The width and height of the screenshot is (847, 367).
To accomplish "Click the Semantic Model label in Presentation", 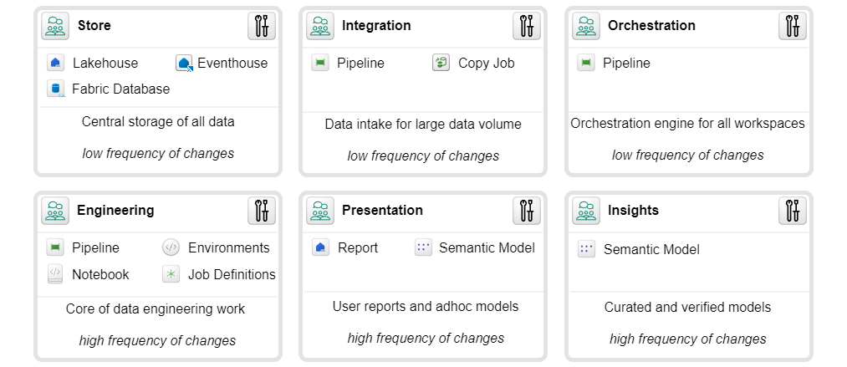I will click(x=487, y=247).
